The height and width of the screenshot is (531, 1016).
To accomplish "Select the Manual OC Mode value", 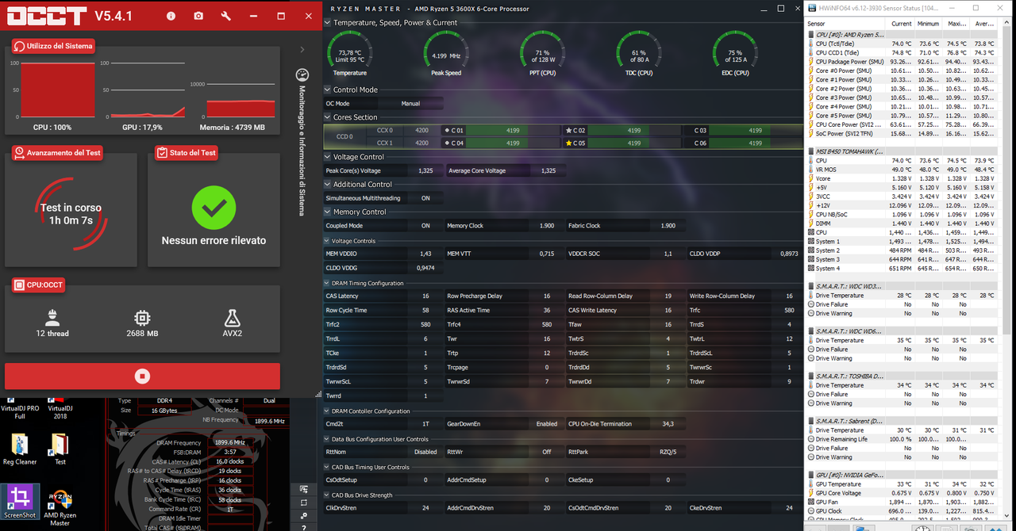I will tap(410, 103).
